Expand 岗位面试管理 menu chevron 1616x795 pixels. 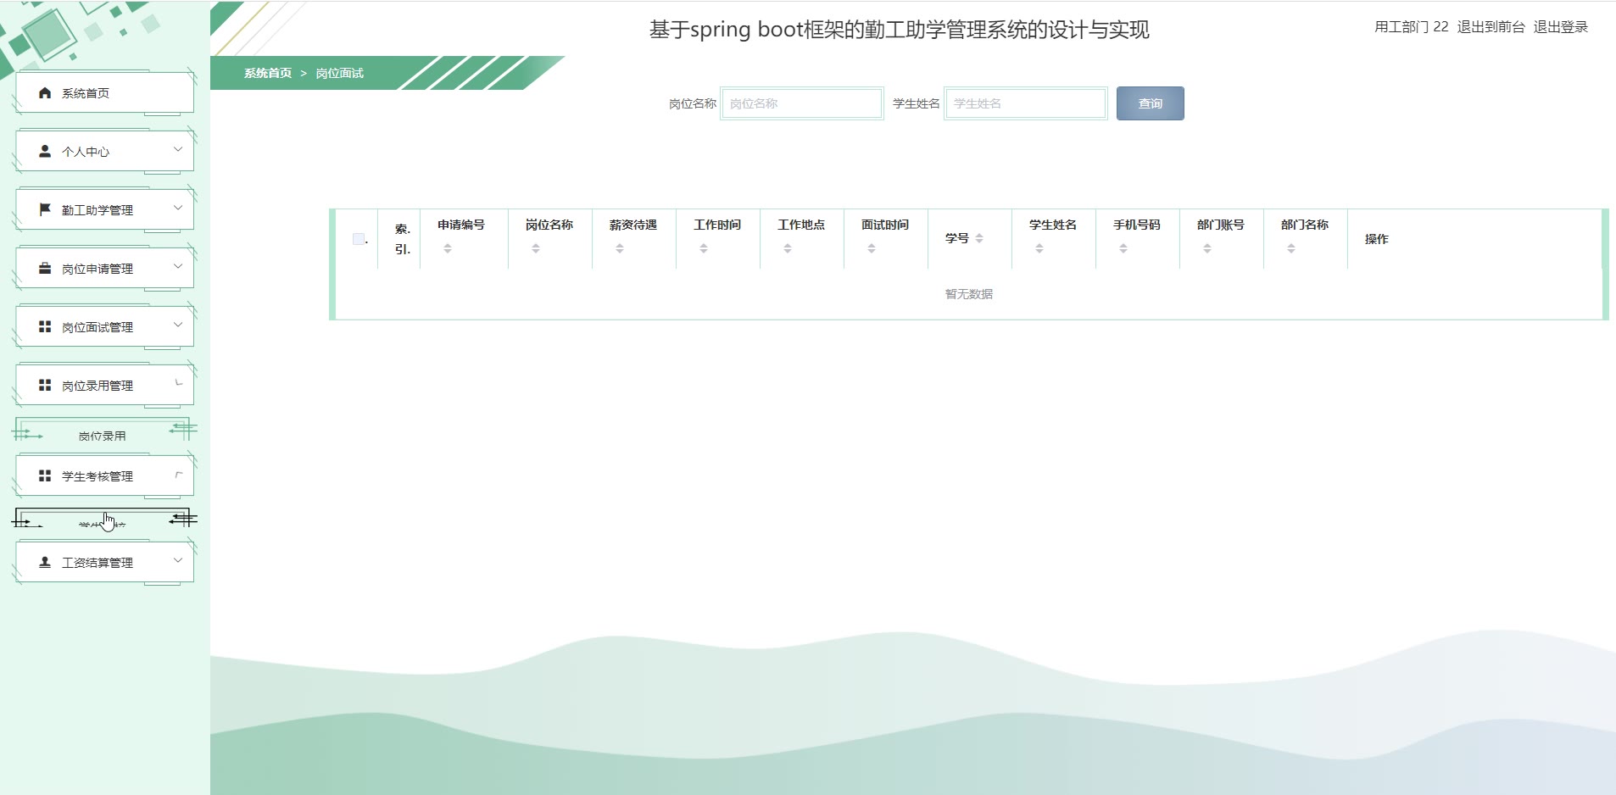click(178, 325)
